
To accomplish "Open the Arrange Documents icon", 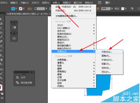I will click(x=108, y=3).
